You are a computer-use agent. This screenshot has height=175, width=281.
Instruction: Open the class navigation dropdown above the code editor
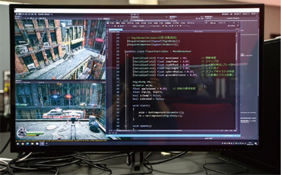[x=172, y=32]
